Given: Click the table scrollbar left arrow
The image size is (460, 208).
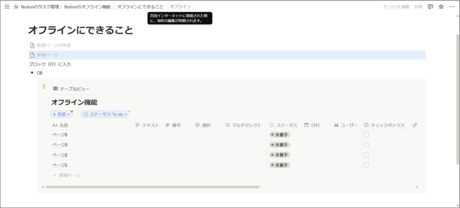Looking at the screenshot, I should (x=43, y=187).
